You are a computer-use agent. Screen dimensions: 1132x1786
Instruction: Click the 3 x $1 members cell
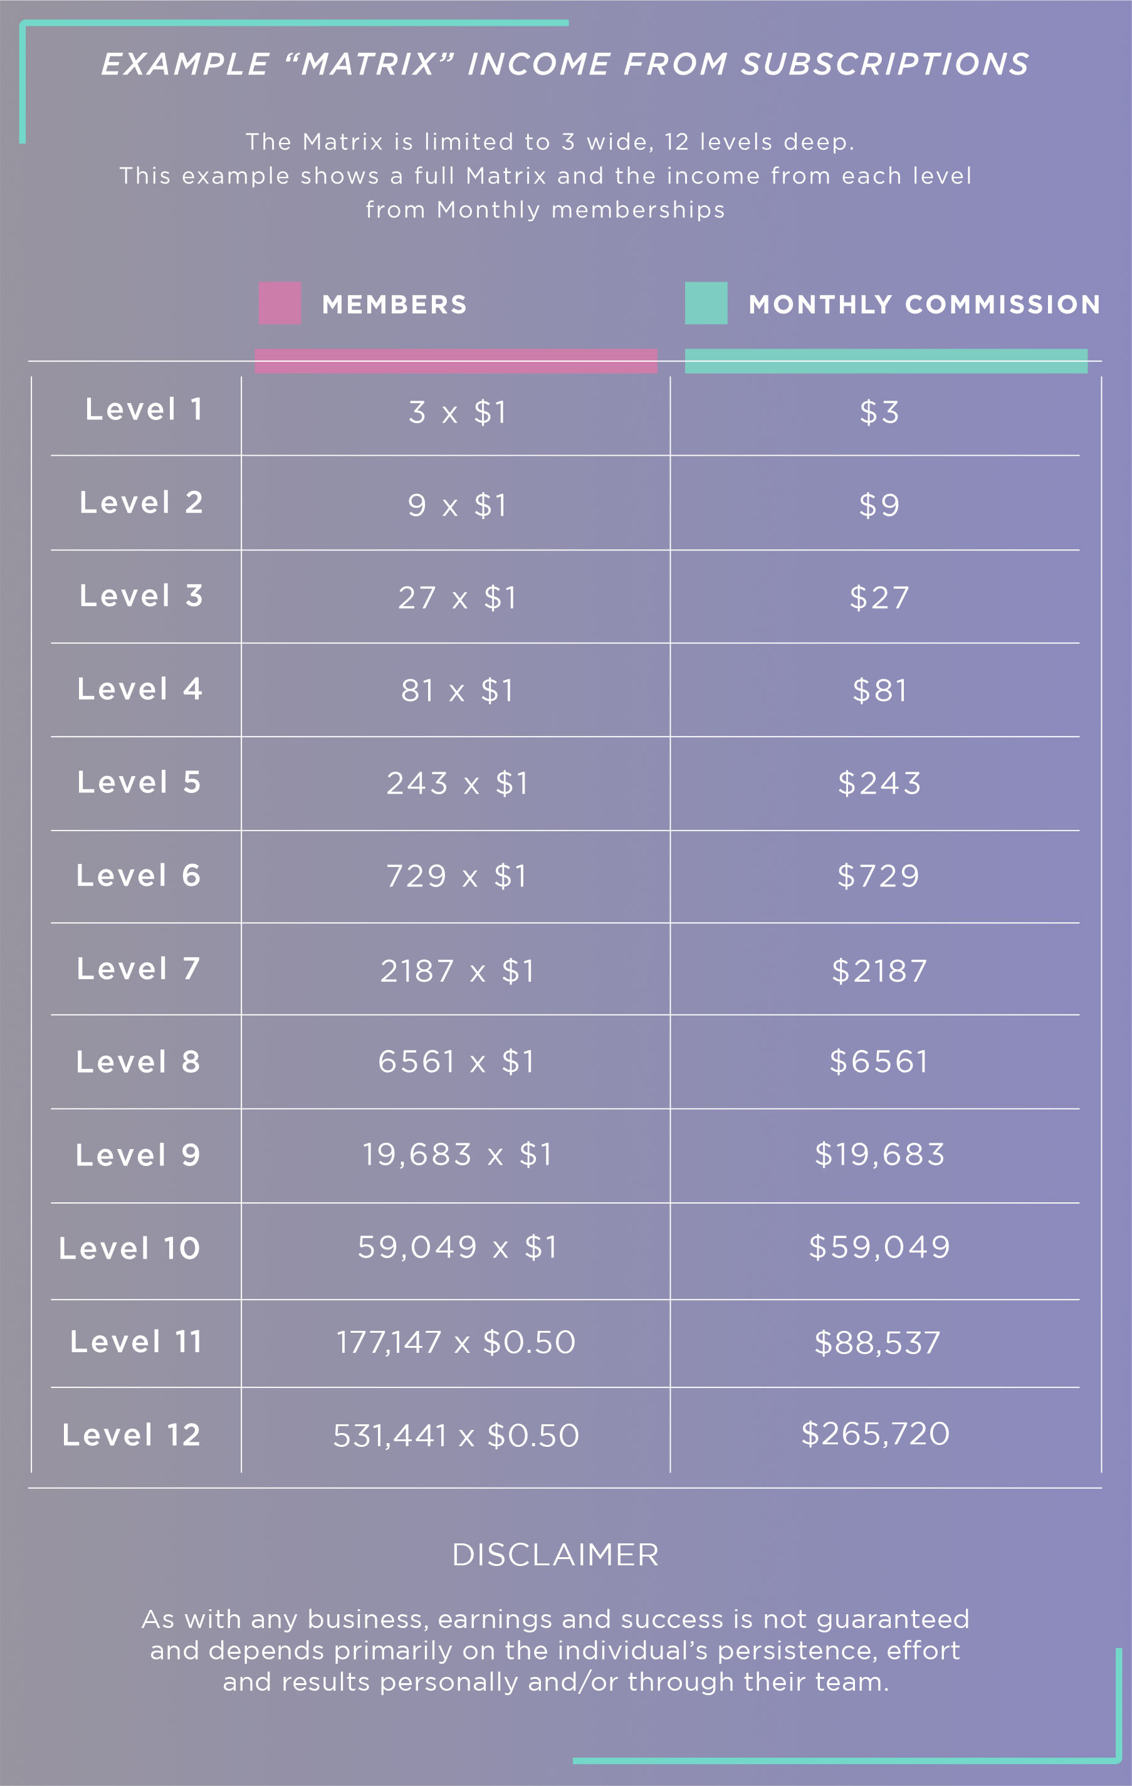click(x=458, y=412)
